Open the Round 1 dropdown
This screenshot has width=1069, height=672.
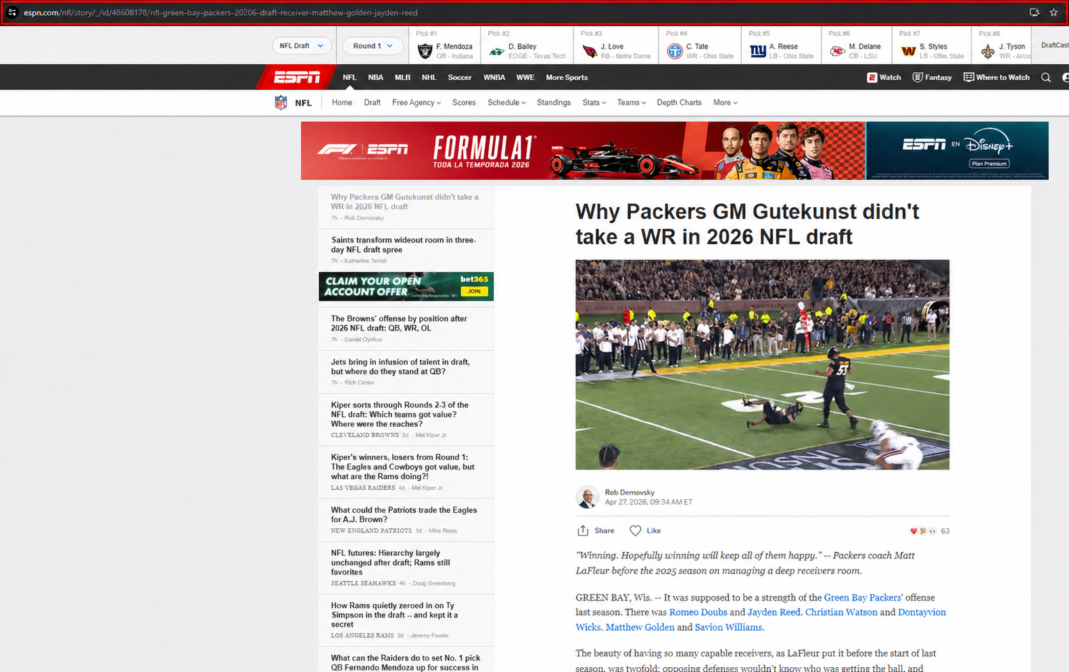[373, 46]
